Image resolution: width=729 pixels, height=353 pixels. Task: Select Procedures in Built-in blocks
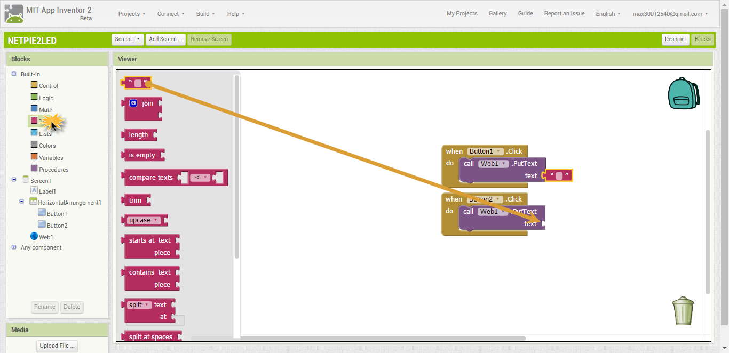[54, 170]
